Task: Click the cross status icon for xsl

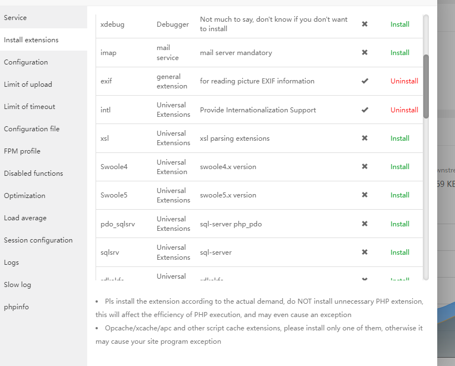Action: point(364,138)
